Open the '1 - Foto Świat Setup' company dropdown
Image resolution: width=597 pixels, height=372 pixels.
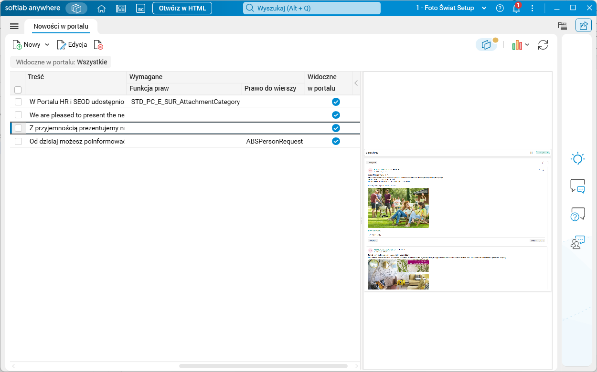(451, 8)
